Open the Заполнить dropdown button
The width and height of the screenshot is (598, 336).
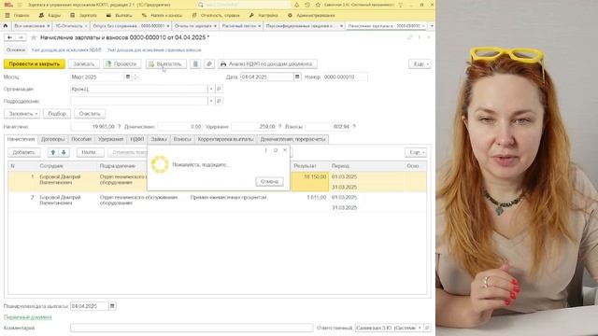[21, 114]
